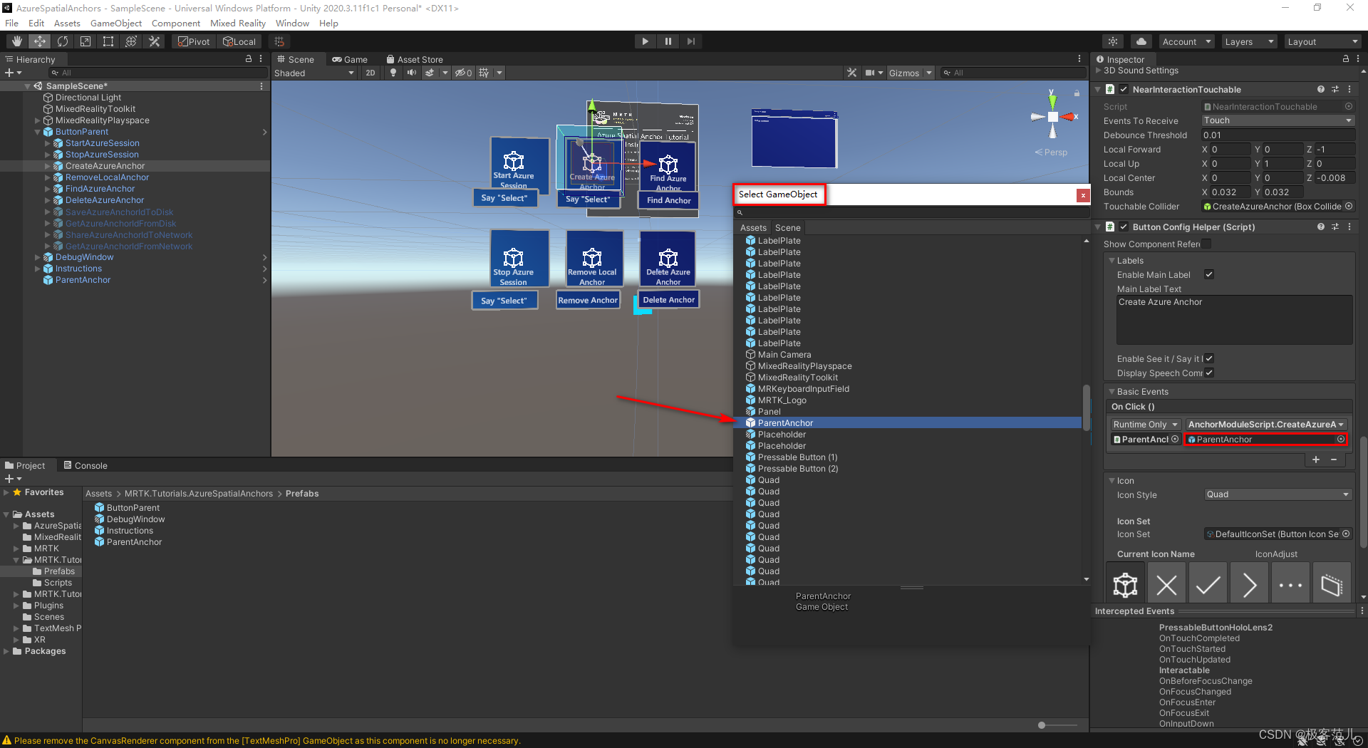Viewport: 1368px width, 748px height.
Task: Lock the Hierarchy panel
Action: (249, 59)
